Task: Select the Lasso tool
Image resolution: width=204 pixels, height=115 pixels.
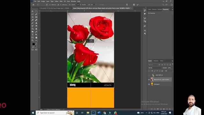Action: [x=33, y=14]
